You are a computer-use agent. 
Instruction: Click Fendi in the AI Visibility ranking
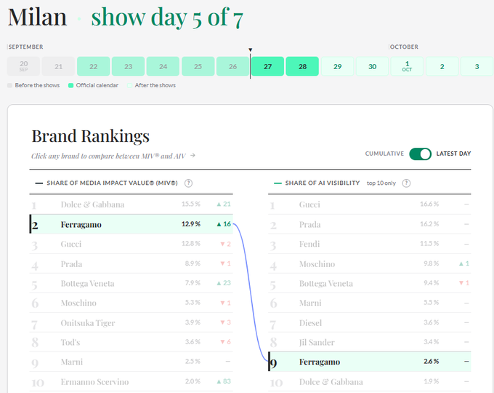tap(370, 244)
